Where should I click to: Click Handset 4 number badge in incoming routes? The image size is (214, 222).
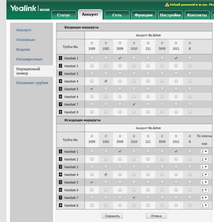pyautogui.click(x=60, y=82)
